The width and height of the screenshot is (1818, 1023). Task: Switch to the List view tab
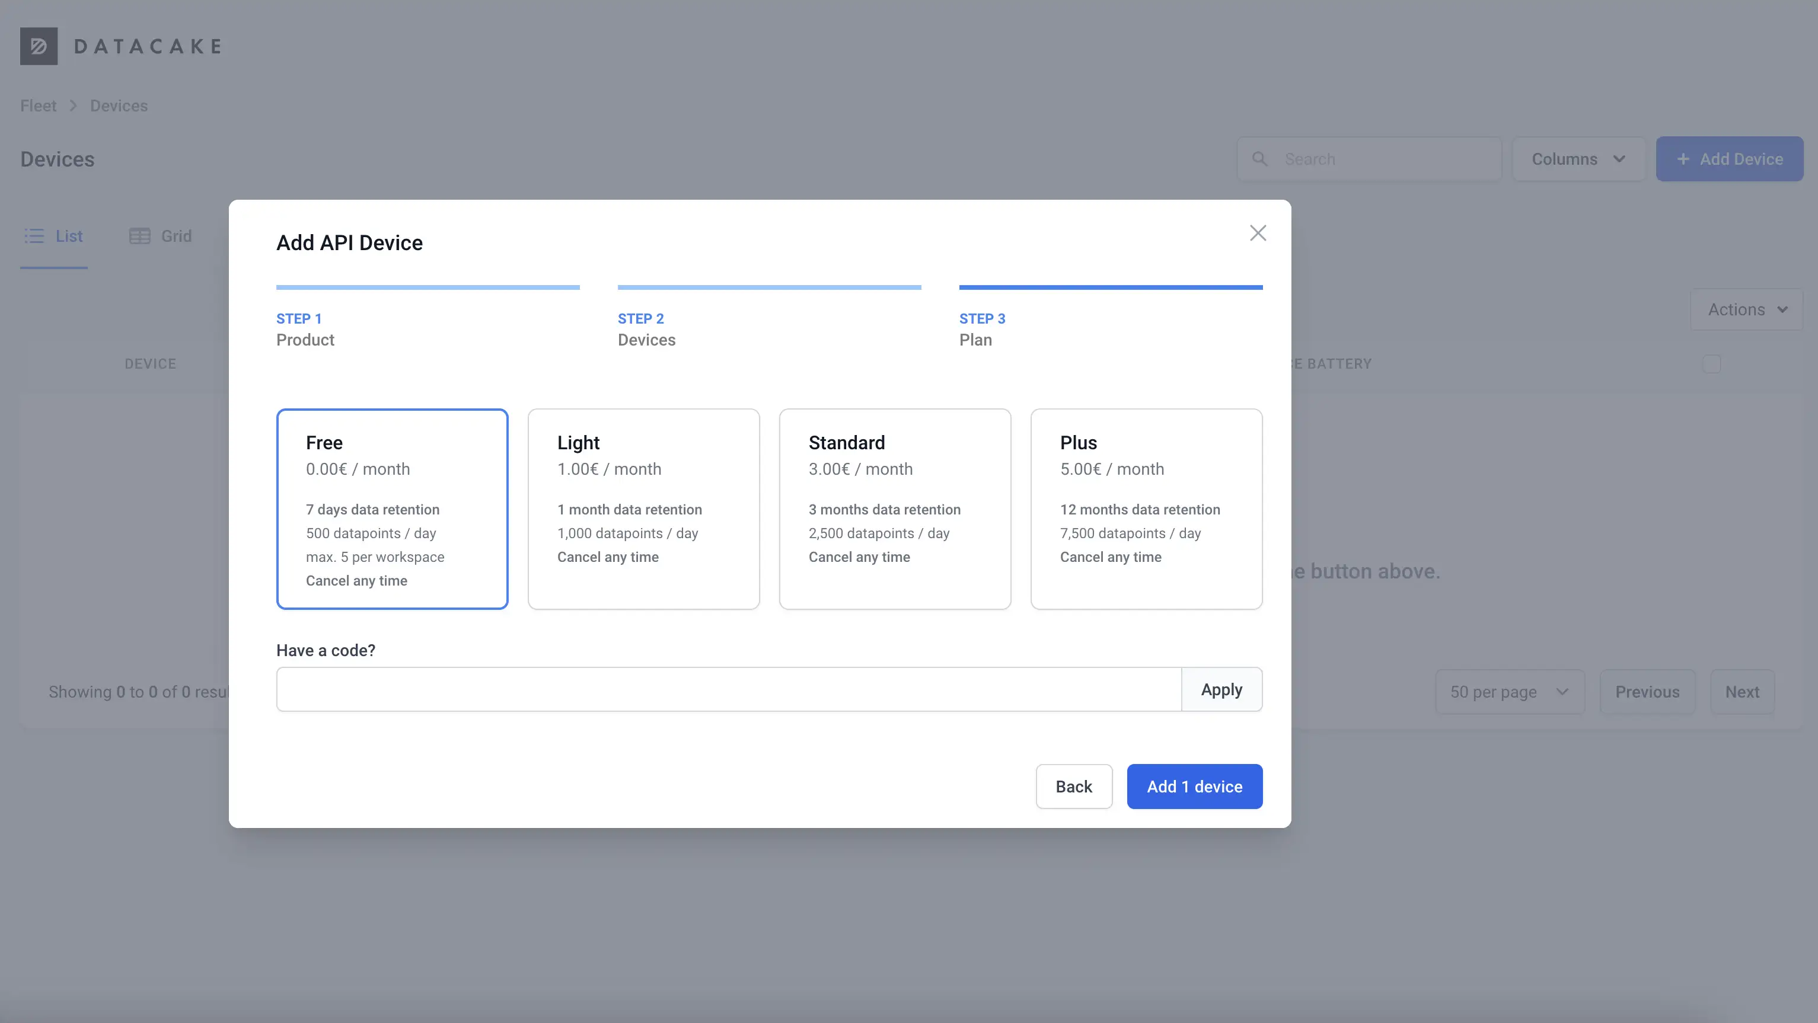coord(53,236)
